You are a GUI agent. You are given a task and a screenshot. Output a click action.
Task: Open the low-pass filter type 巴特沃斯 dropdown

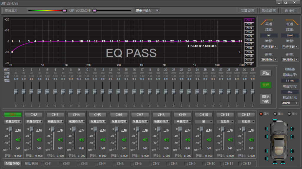click(x=290, y=47)
